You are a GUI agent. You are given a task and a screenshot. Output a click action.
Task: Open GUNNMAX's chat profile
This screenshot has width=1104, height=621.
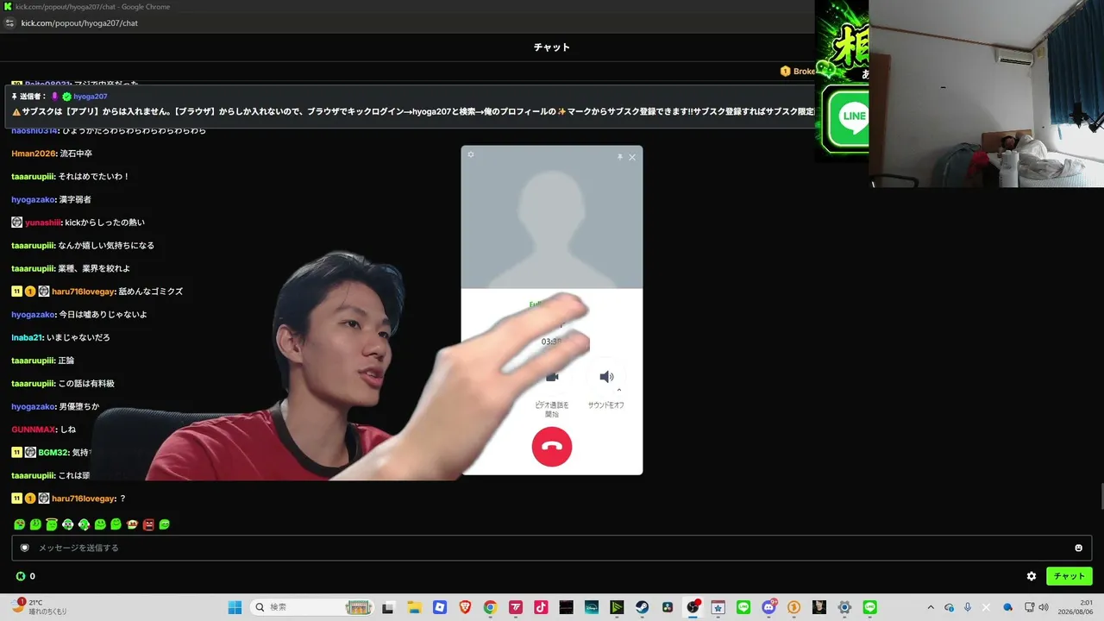tap(34, 430)
